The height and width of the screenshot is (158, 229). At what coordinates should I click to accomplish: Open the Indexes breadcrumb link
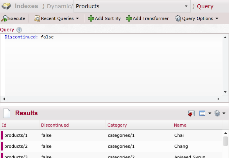coord(26,6)
